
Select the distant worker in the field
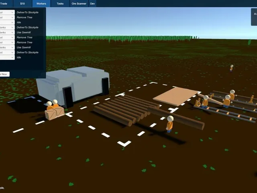231,68
